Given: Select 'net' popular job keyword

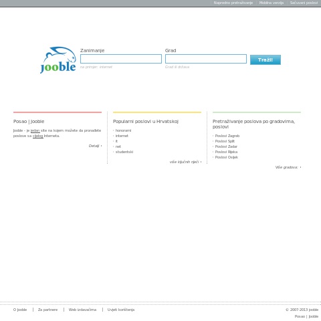Looking at the screenshot, I should coord(118,146).
